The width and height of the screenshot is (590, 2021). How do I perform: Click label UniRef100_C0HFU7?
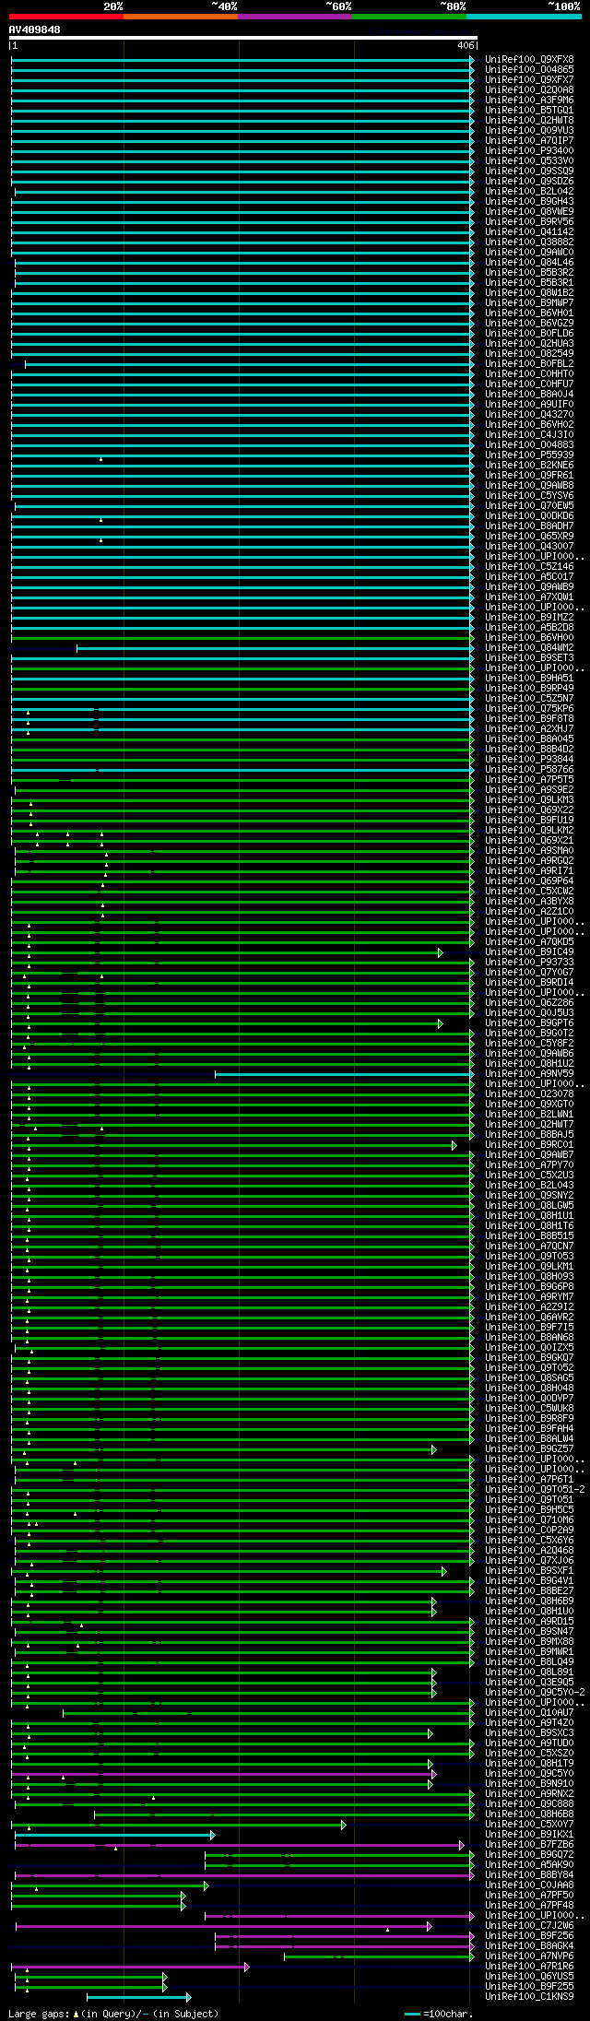529,384
